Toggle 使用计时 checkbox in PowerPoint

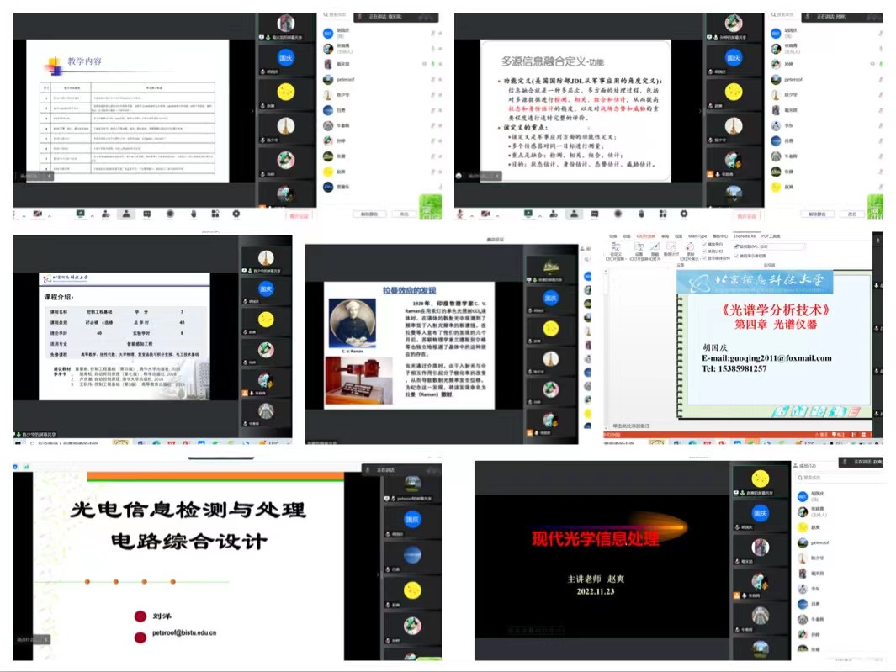point(704,251)
